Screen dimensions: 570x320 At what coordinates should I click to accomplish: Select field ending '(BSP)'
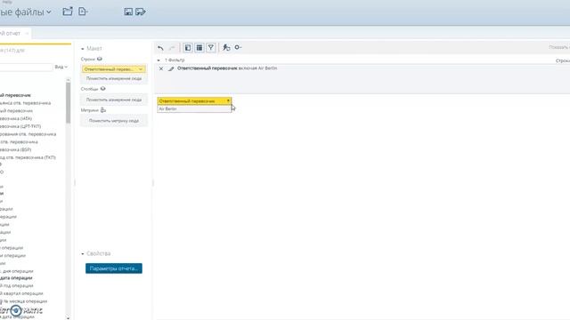pyautogui.click(x=16, y=149)
